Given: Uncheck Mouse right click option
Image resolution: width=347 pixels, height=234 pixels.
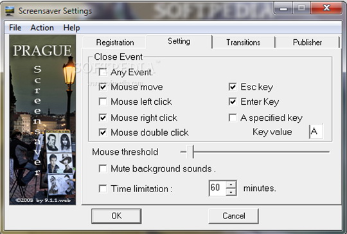Looking at the screenshot, I should point(103,118).
